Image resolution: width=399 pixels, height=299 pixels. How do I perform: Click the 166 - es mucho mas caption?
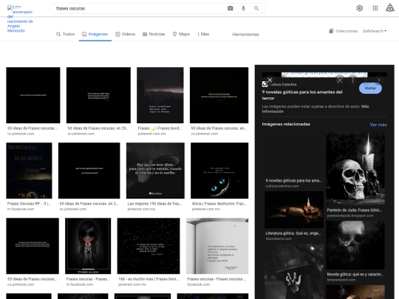(x=149, y=279)
